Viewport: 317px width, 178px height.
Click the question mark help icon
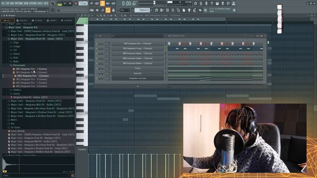(211, 3)
